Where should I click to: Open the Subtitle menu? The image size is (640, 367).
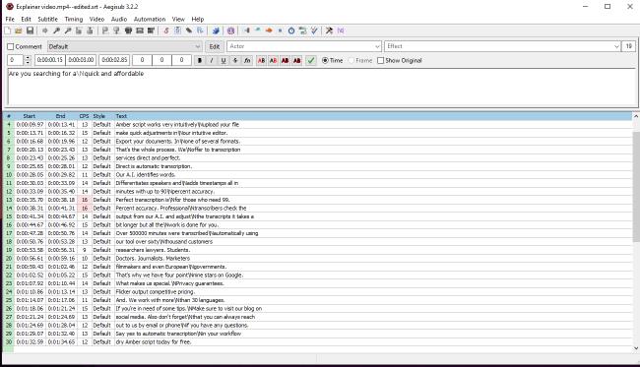click(48, 19)
